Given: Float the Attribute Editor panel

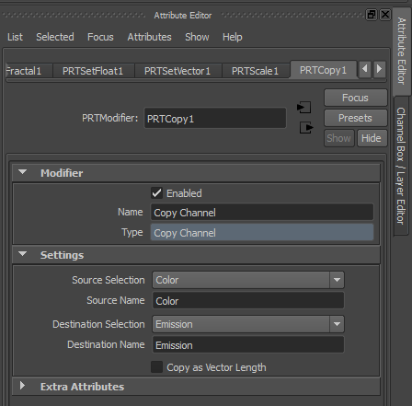Looking at the screenshot, I should pos(372,15).
